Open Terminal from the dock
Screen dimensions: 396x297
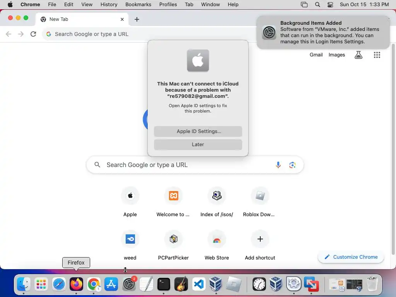(x=164, y=284)
